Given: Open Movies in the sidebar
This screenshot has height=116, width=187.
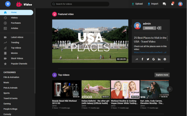Looking at the screenshot, I should (x=14, y=53).
